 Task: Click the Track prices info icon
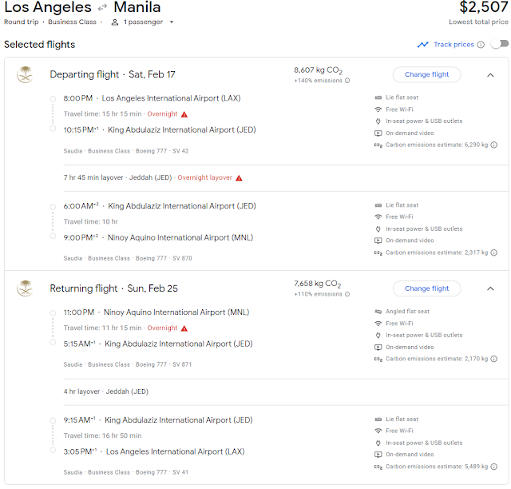tap(481, 45)
